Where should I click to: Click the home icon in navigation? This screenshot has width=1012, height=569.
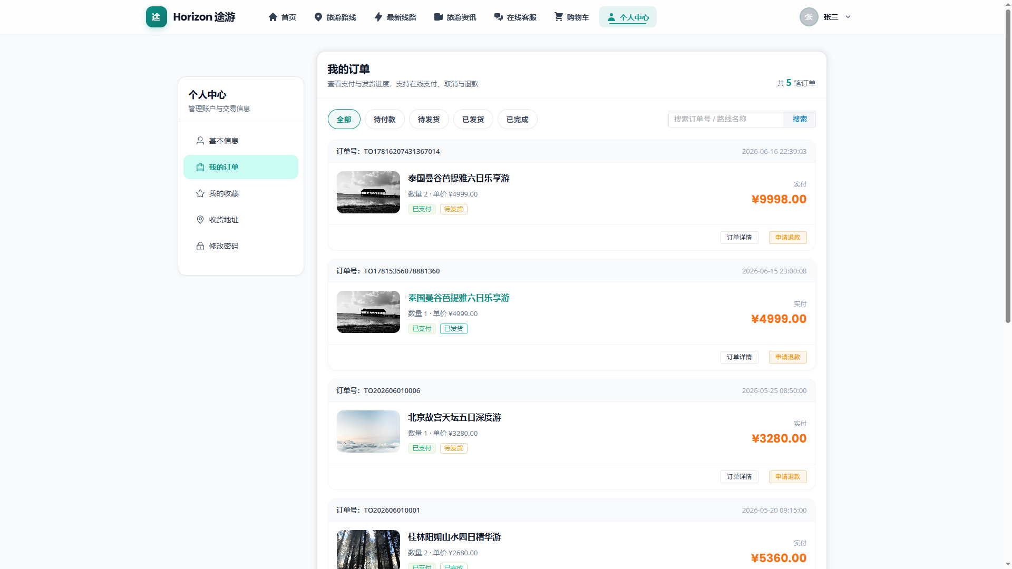273,17
